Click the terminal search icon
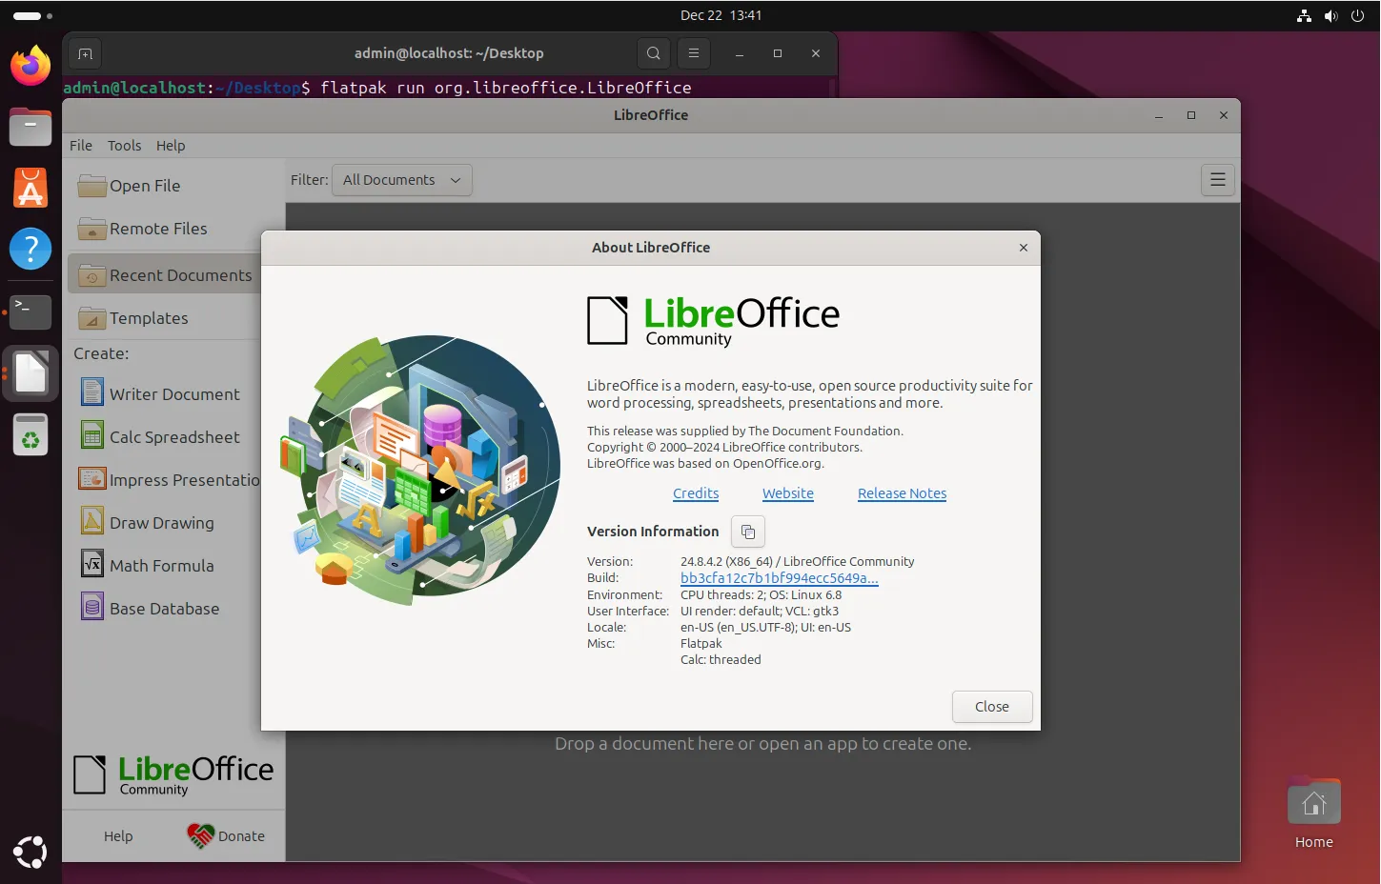 tap(653, 53)
